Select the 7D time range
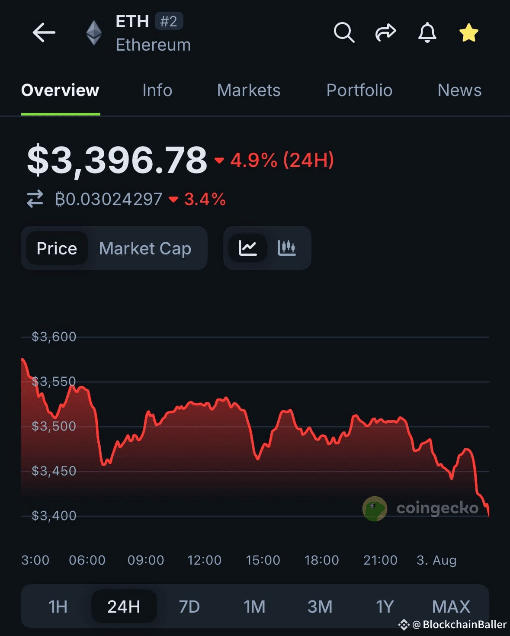Viewport: 510px width, 636px height. coord(189,606)
